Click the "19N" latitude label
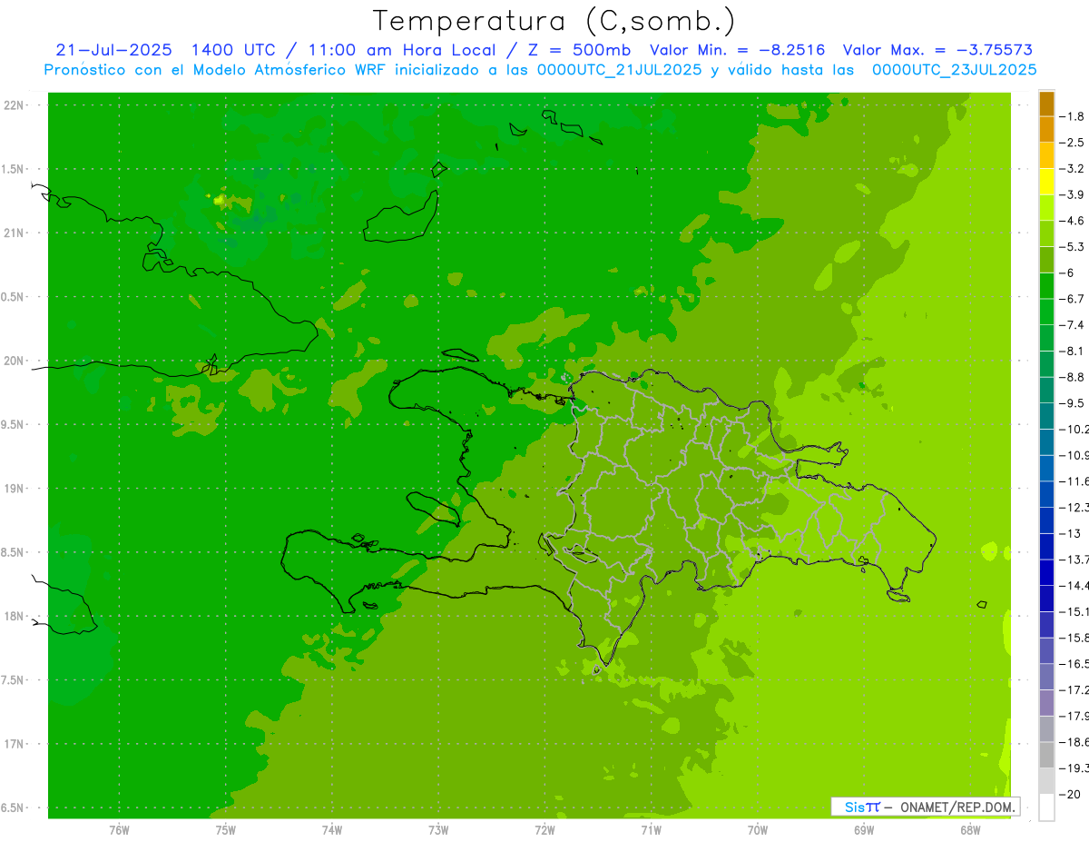Image resolution: width=1089 pixels, height=842 pixels. 14,489
